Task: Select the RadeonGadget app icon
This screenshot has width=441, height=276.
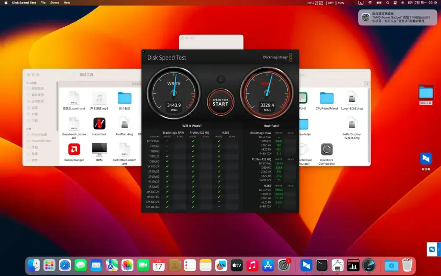Action: click(74, 152)
